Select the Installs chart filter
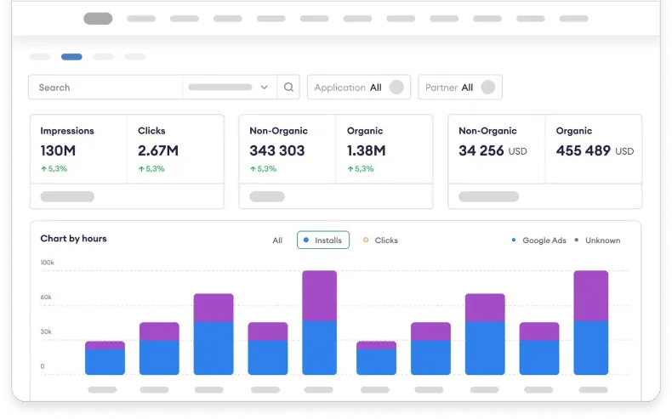This screenshot has height=419, width=672. (x=323, y=241)
